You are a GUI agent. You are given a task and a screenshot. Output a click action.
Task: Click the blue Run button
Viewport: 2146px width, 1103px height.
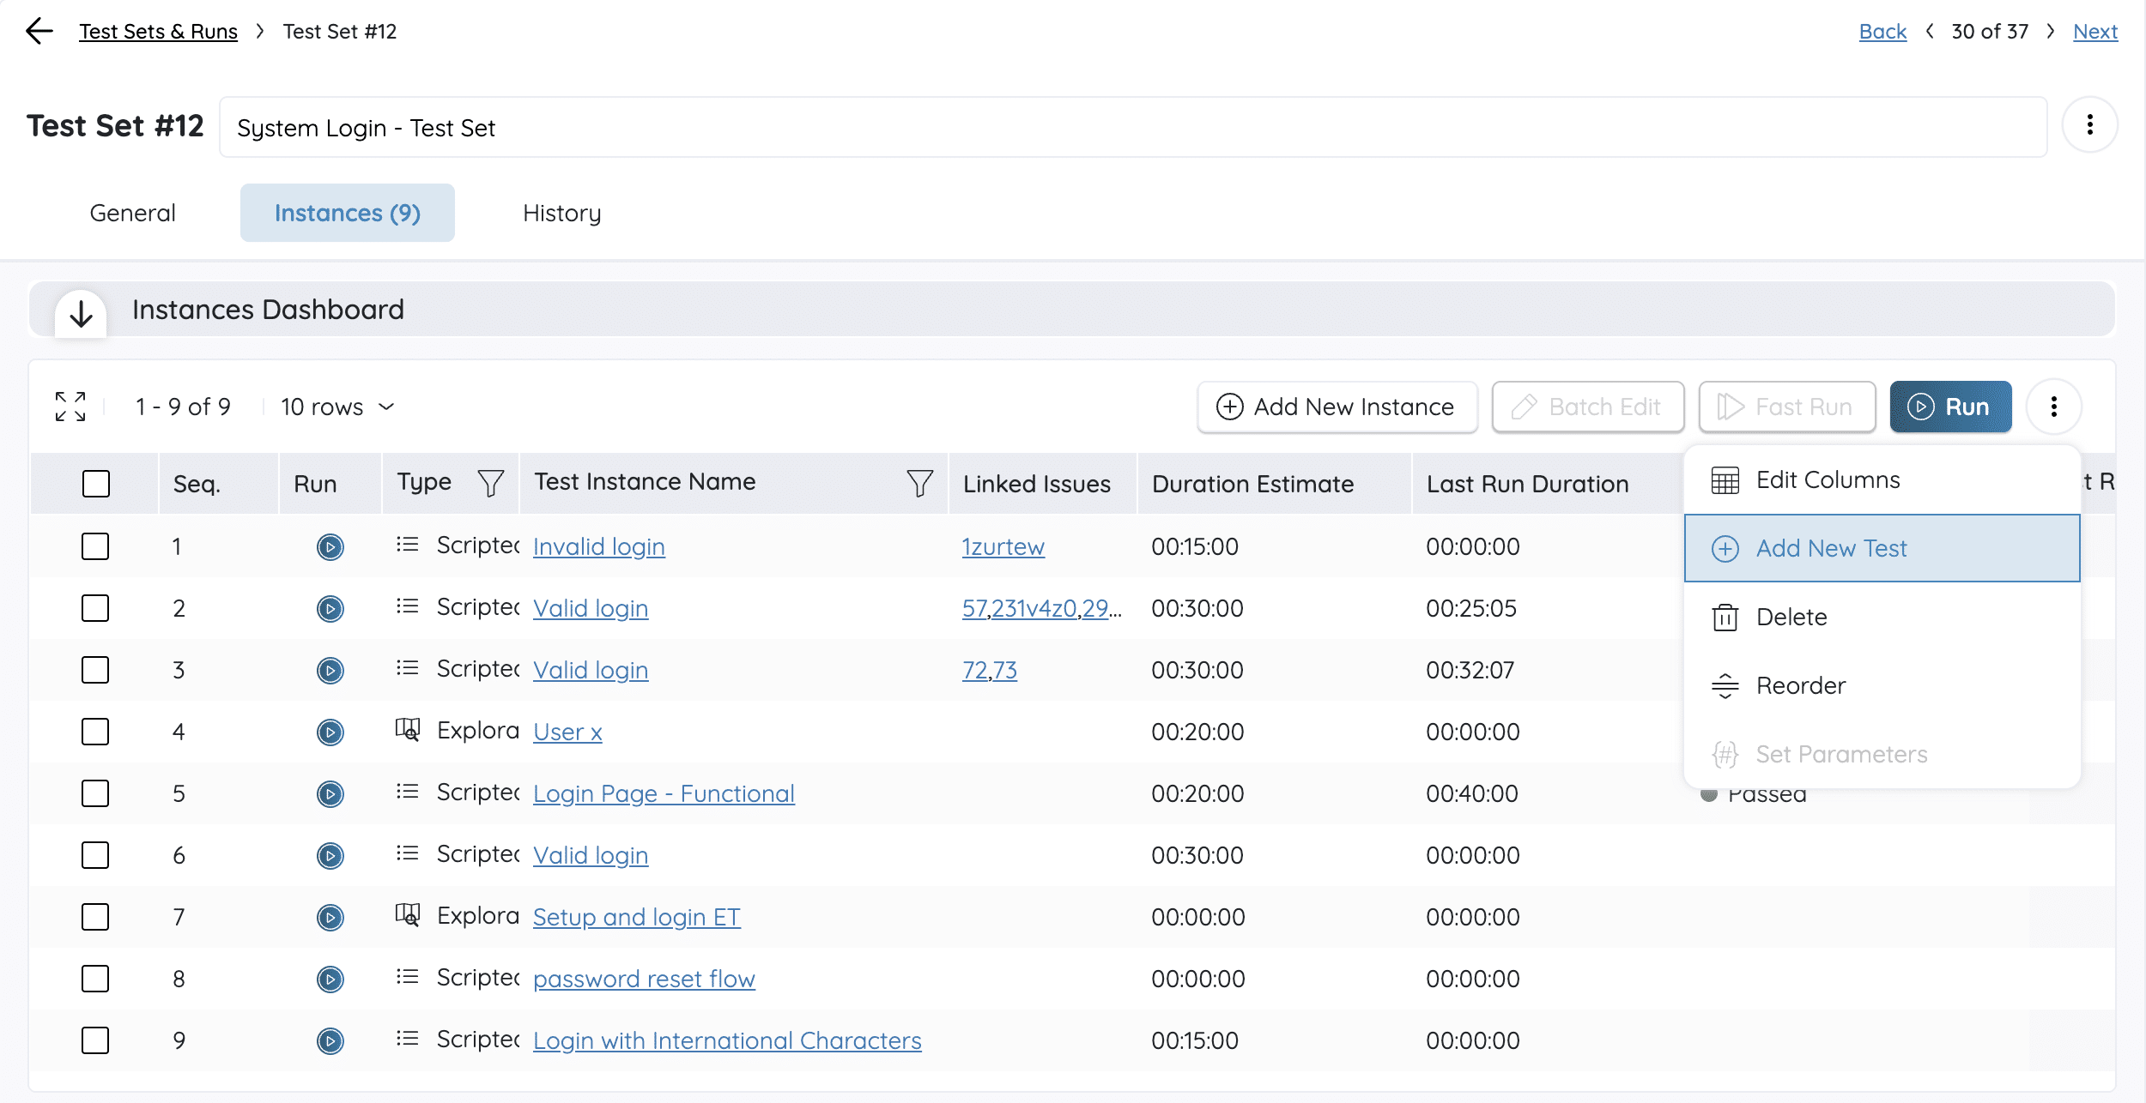[1950, 407]
